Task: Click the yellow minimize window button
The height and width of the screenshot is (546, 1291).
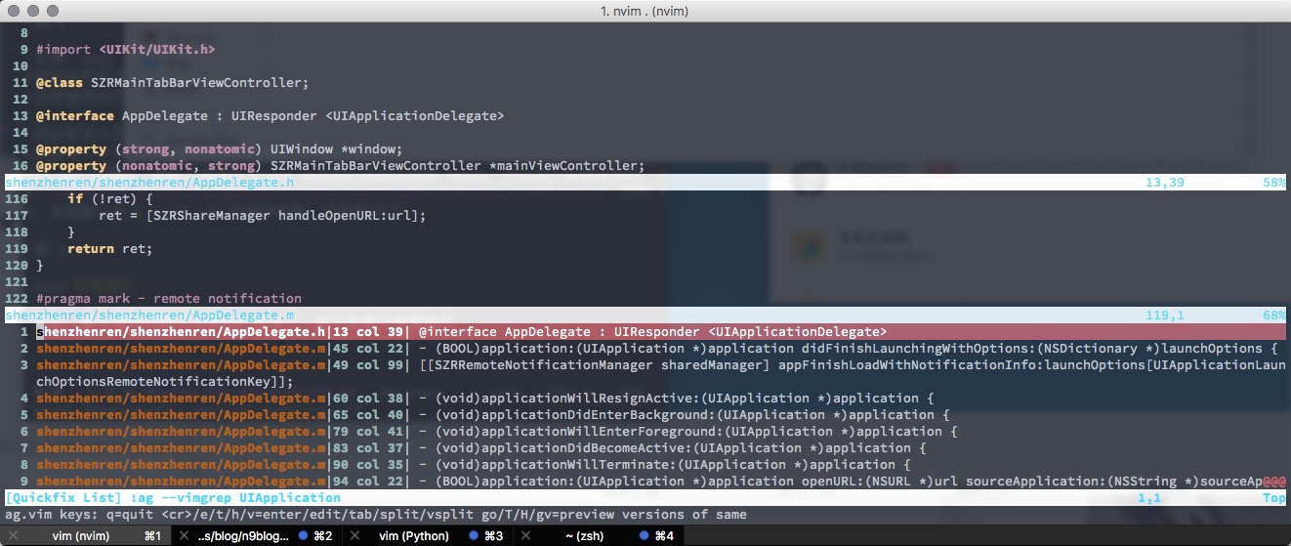Action: 32,10
